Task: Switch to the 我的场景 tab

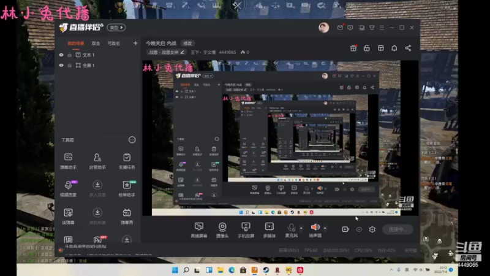Action: (75, 44)
